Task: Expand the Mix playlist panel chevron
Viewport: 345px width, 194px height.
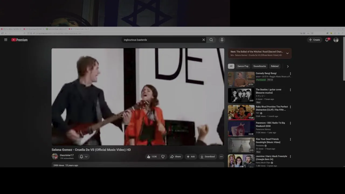Action: (x=287, y=53)
